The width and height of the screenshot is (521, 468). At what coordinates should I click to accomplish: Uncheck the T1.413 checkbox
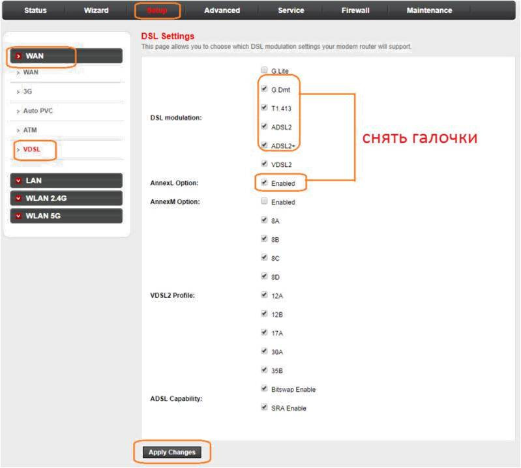[x=264, y=108]
